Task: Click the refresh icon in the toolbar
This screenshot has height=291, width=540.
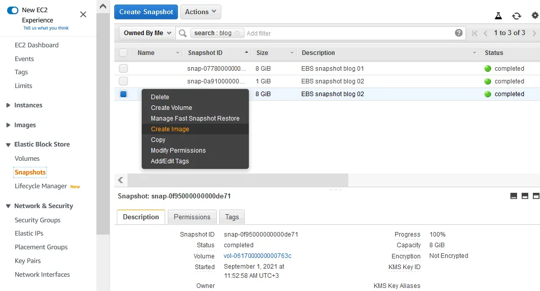Action: click(517, 16)
